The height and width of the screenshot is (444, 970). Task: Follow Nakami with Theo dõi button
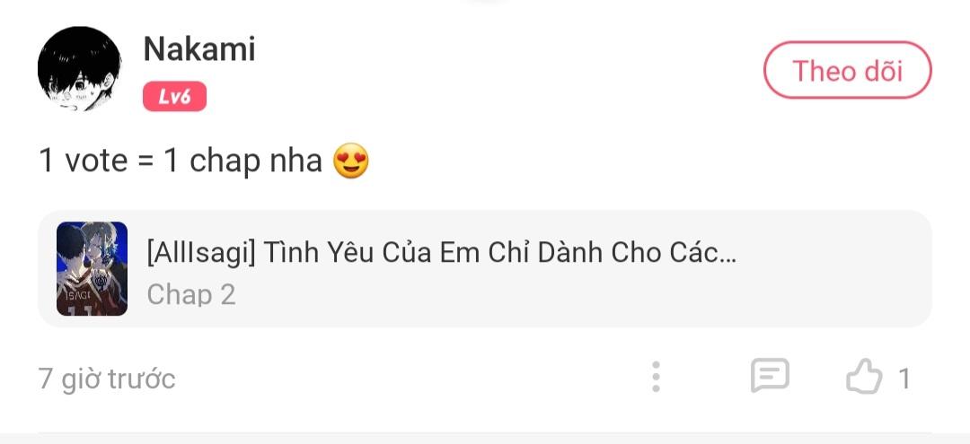848,70
